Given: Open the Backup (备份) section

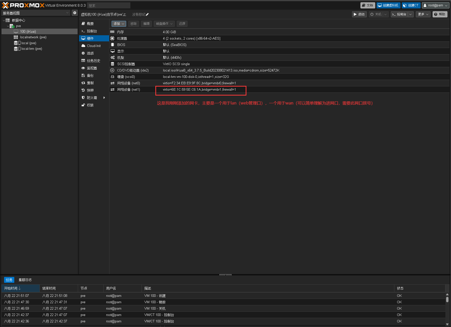Looking at the screenshot, I should tap(90, 75).
